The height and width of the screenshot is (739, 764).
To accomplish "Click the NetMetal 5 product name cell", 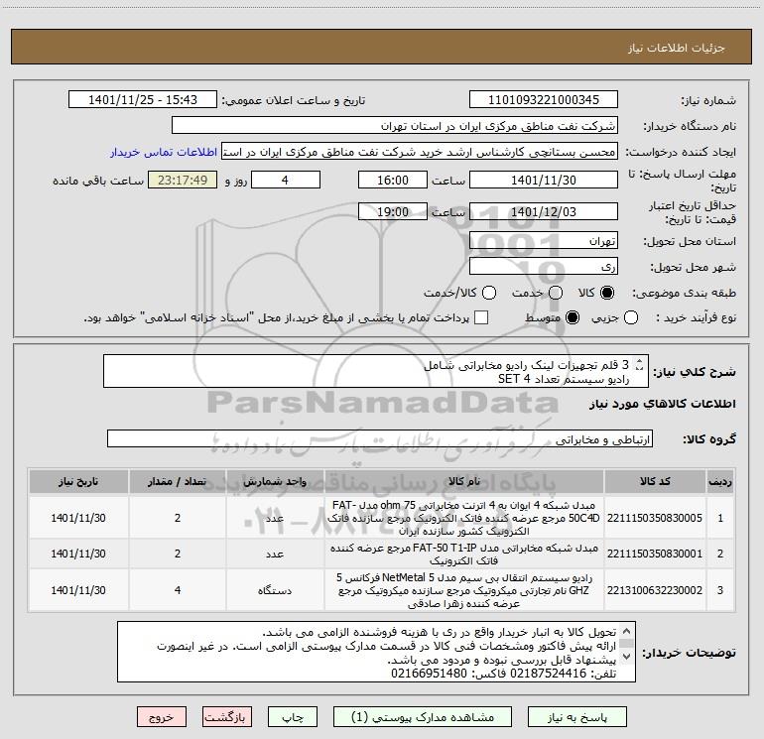I will tap(464, 590).
